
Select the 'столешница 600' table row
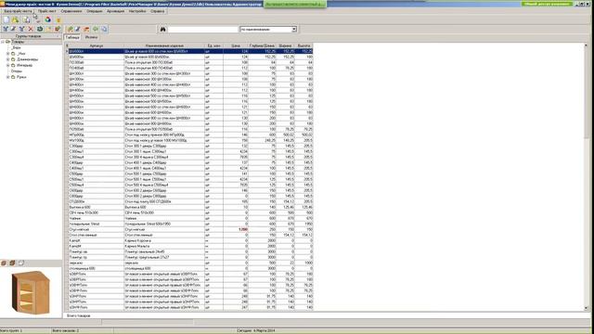(190, 268)
